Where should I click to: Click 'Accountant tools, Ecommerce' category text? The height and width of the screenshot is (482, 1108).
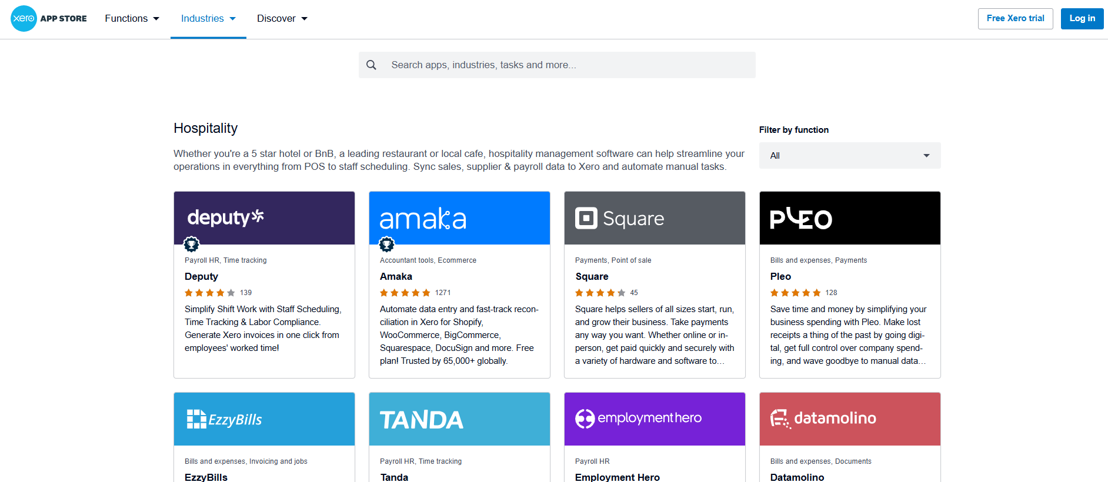(x=428, y=260)
